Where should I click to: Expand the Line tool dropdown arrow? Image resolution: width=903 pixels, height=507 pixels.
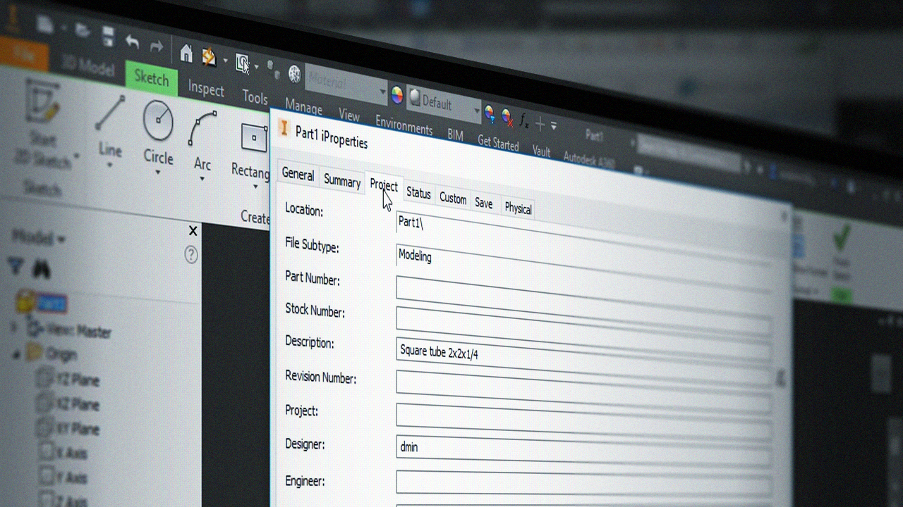point(109,165)
